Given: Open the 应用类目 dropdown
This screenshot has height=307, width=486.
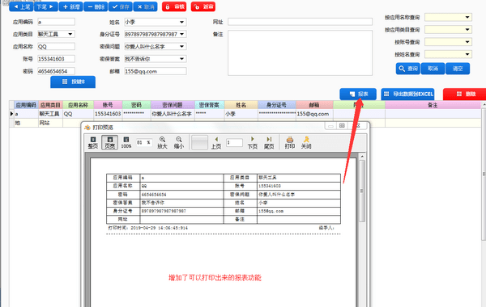Looking at the screenshot, I should point(70,34).
